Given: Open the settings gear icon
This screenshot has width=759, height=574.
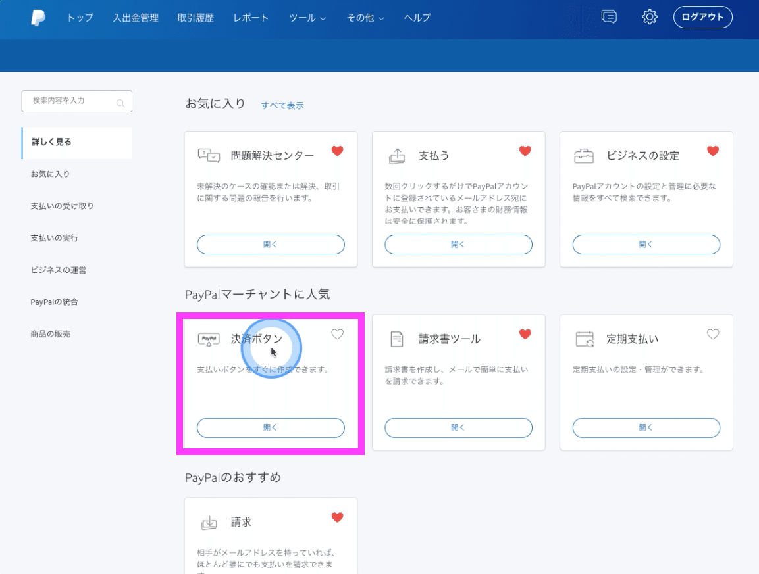Looking at the screenshot, I should (649, 17).
